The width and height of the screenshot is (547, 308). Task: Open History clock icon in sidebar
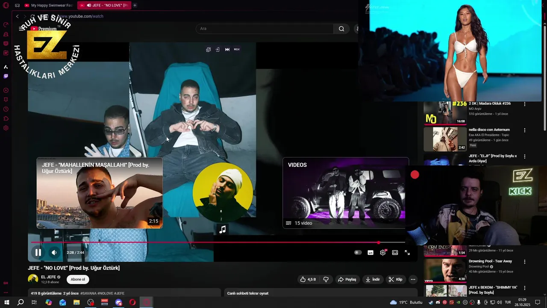[x=6, y=109]
